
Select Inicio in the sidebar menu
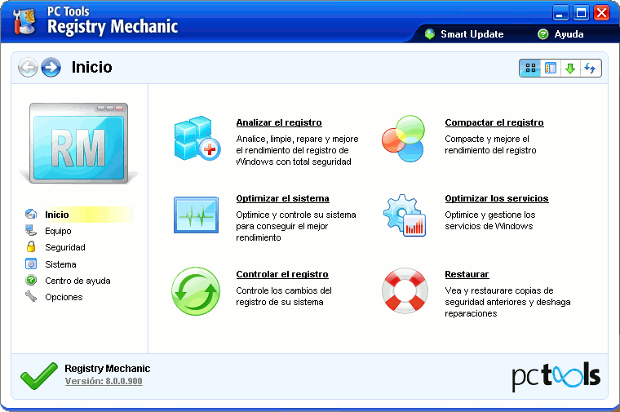57,215
